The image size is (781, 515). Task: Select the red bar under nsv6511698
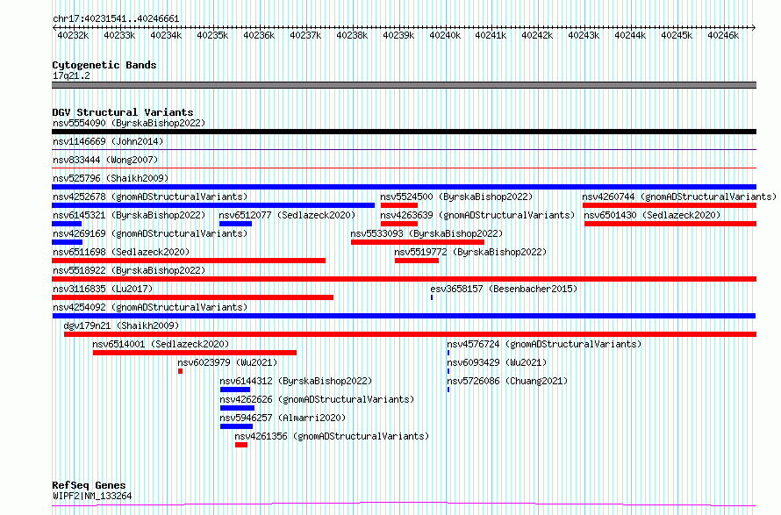tap(189, 261)
